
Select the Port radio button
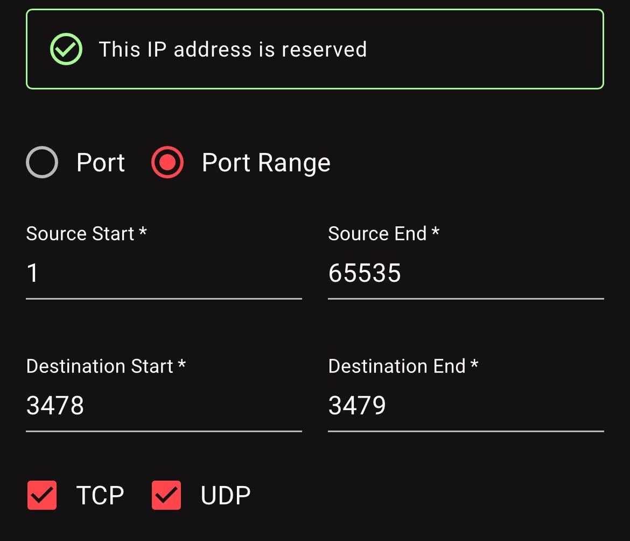(42, 162)
